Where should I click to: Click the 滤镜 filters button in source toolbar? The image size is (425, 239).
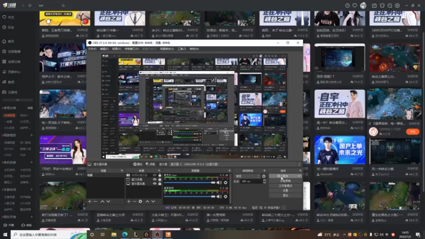pos(150,164)
